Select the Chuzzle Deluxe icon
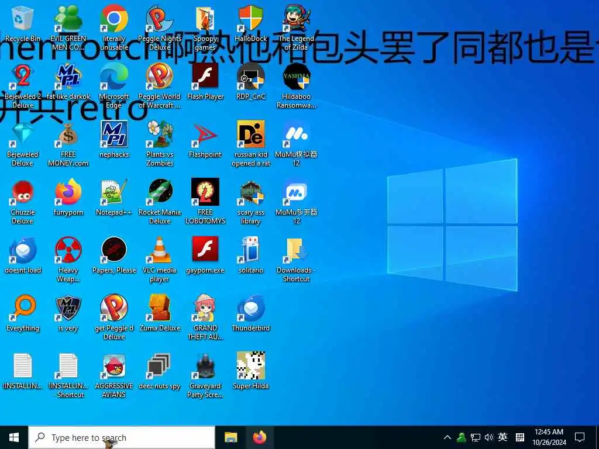Screen dimensions: 599x449 [23, 192]
